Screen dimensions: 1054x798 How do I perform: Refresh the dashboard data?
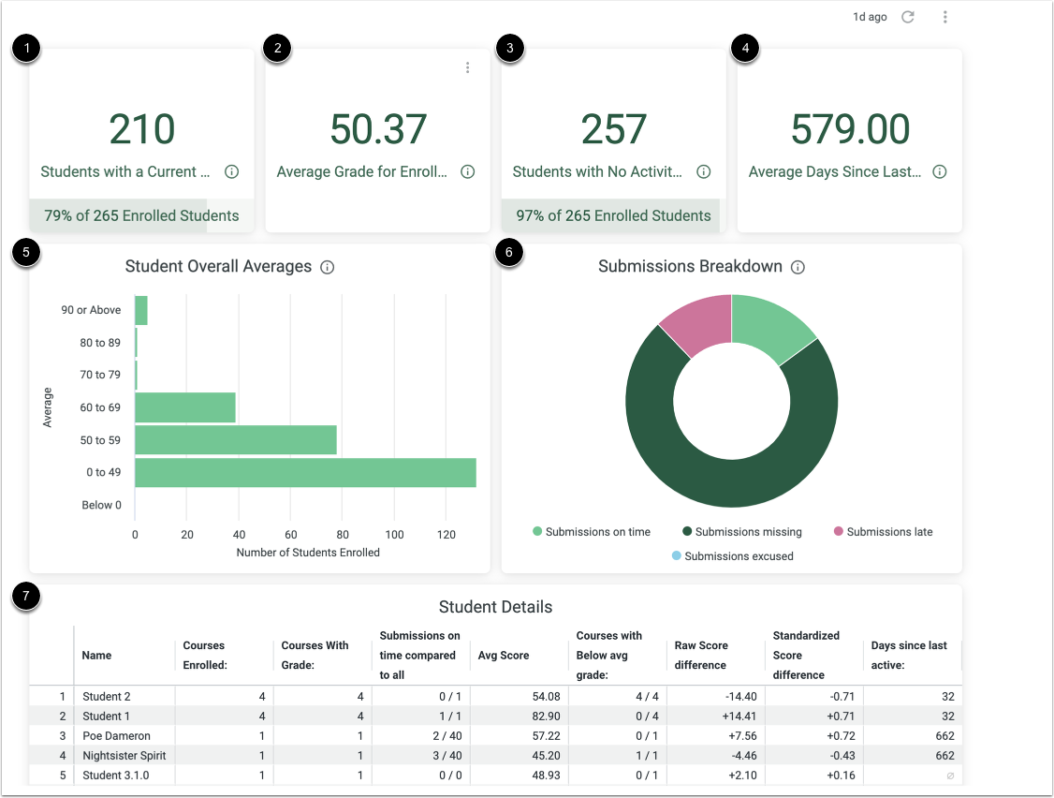tap(907, 16)
